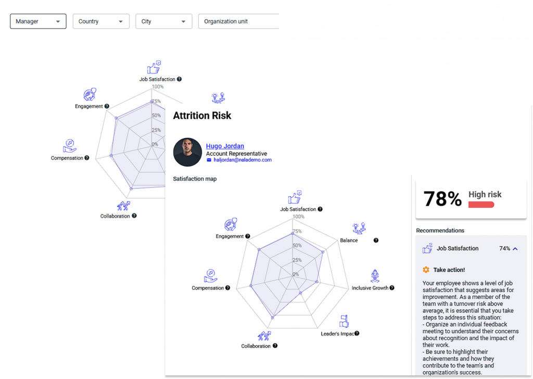Expand the City dropdown filter
Image resolution: width=533 pixels, height=379 pixels.
[x=163, y=21]
